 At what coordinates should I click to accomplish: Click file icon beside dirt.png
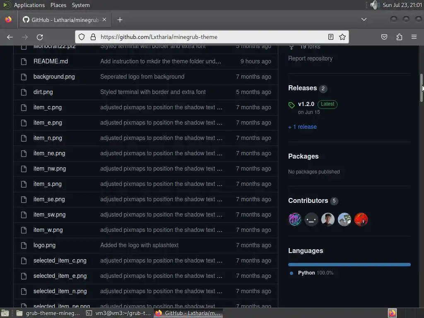[24, 92]
